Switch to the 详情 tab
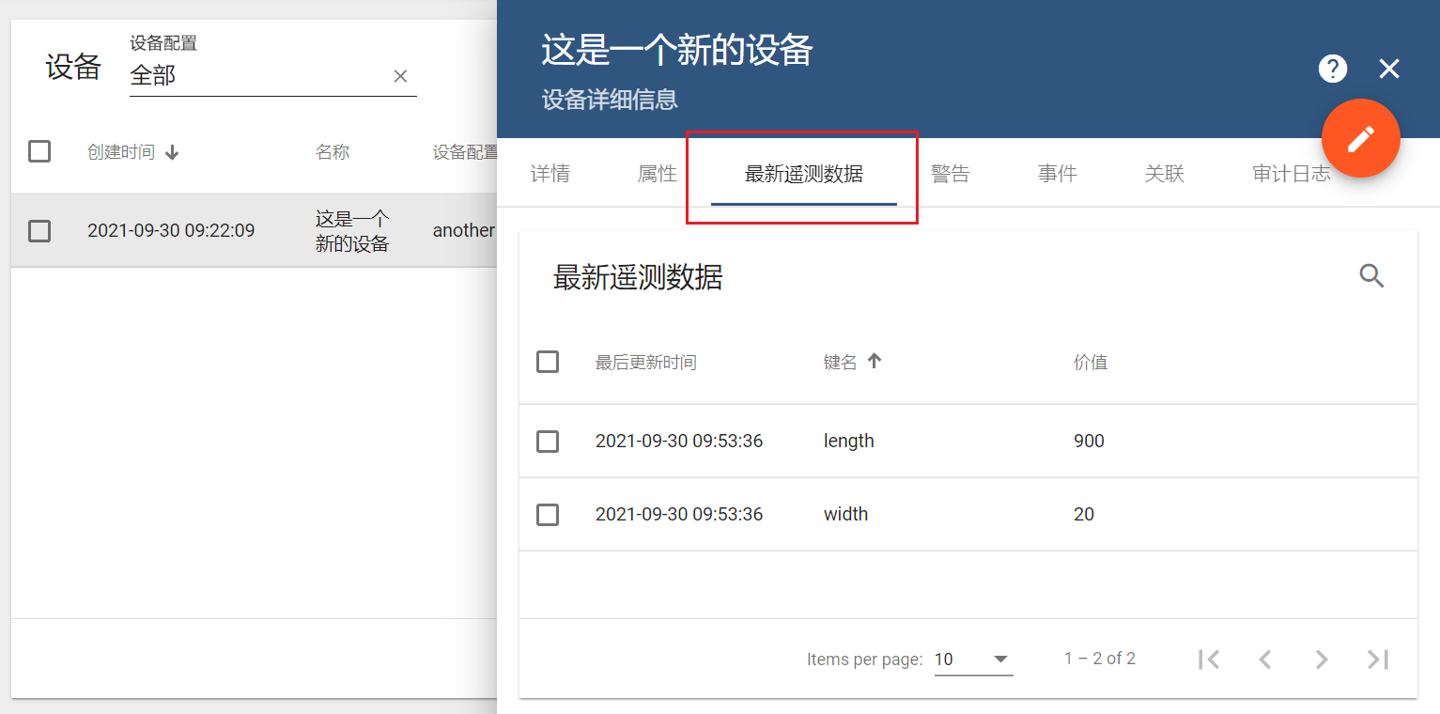This screenshot has height=714, width=1440. click(550, 174)
